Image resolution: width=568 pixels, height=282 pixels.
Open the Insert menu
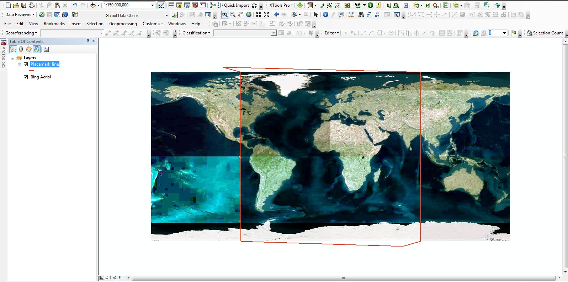(75, 24)
